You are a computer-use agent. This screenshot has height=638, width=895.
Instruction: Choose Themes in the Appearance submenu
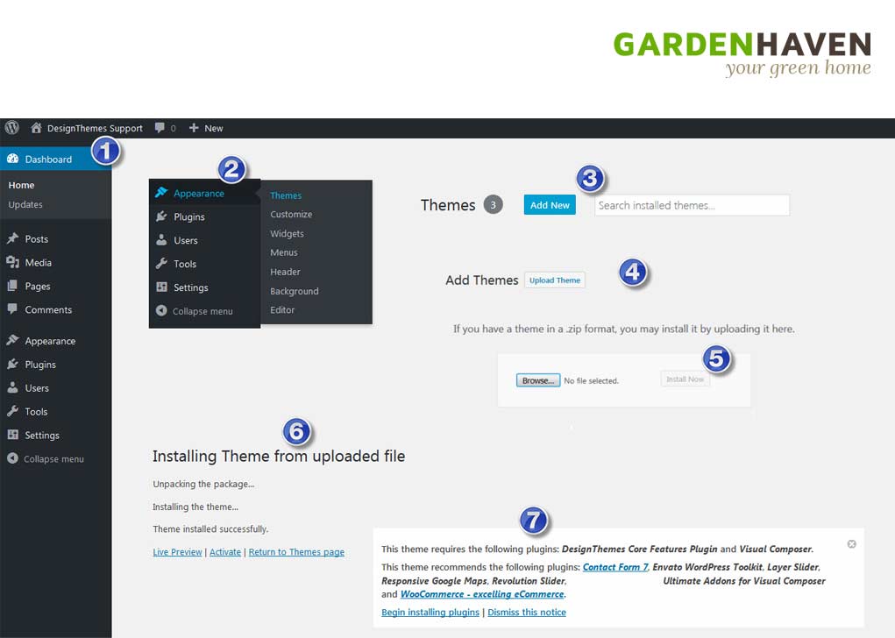point(286,195)
